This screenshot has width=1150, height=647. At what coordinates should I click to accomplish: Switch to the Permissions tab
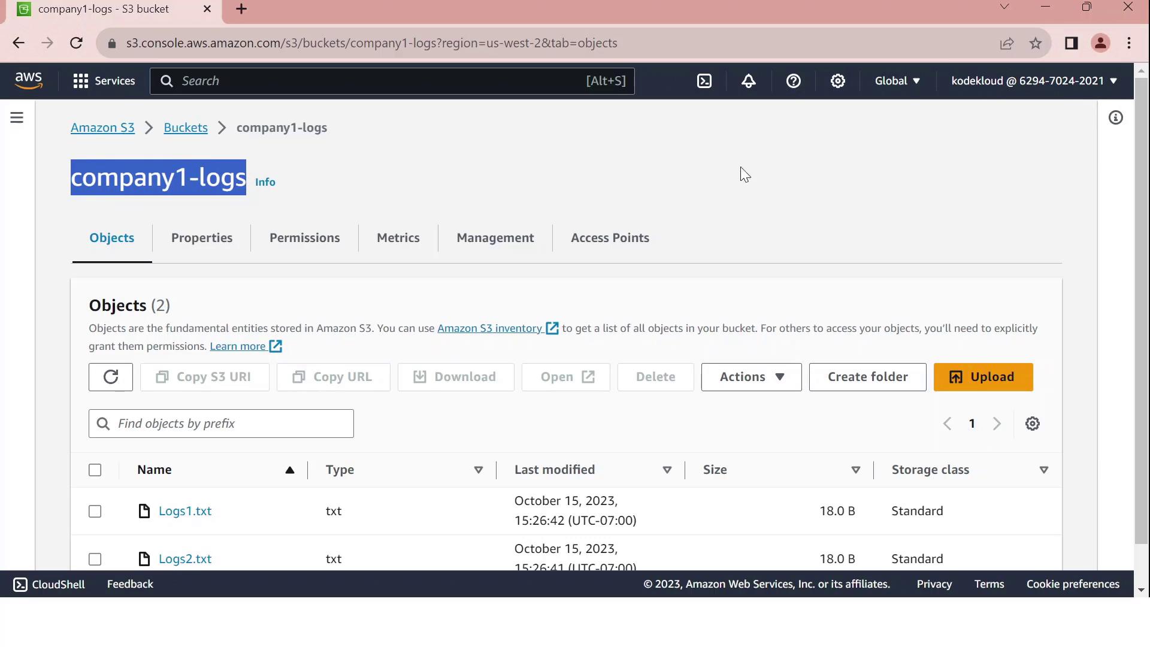[x=304, y=238]
